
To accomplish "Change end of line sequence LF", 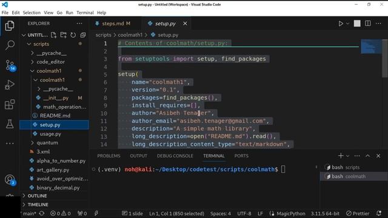I will tap(260, 213).
